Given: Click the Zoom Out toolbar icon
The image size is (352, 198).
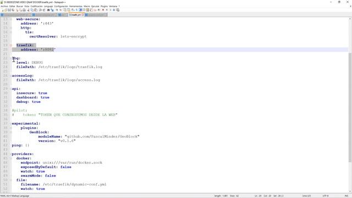Looking at the screenshot, I should 61,10.
